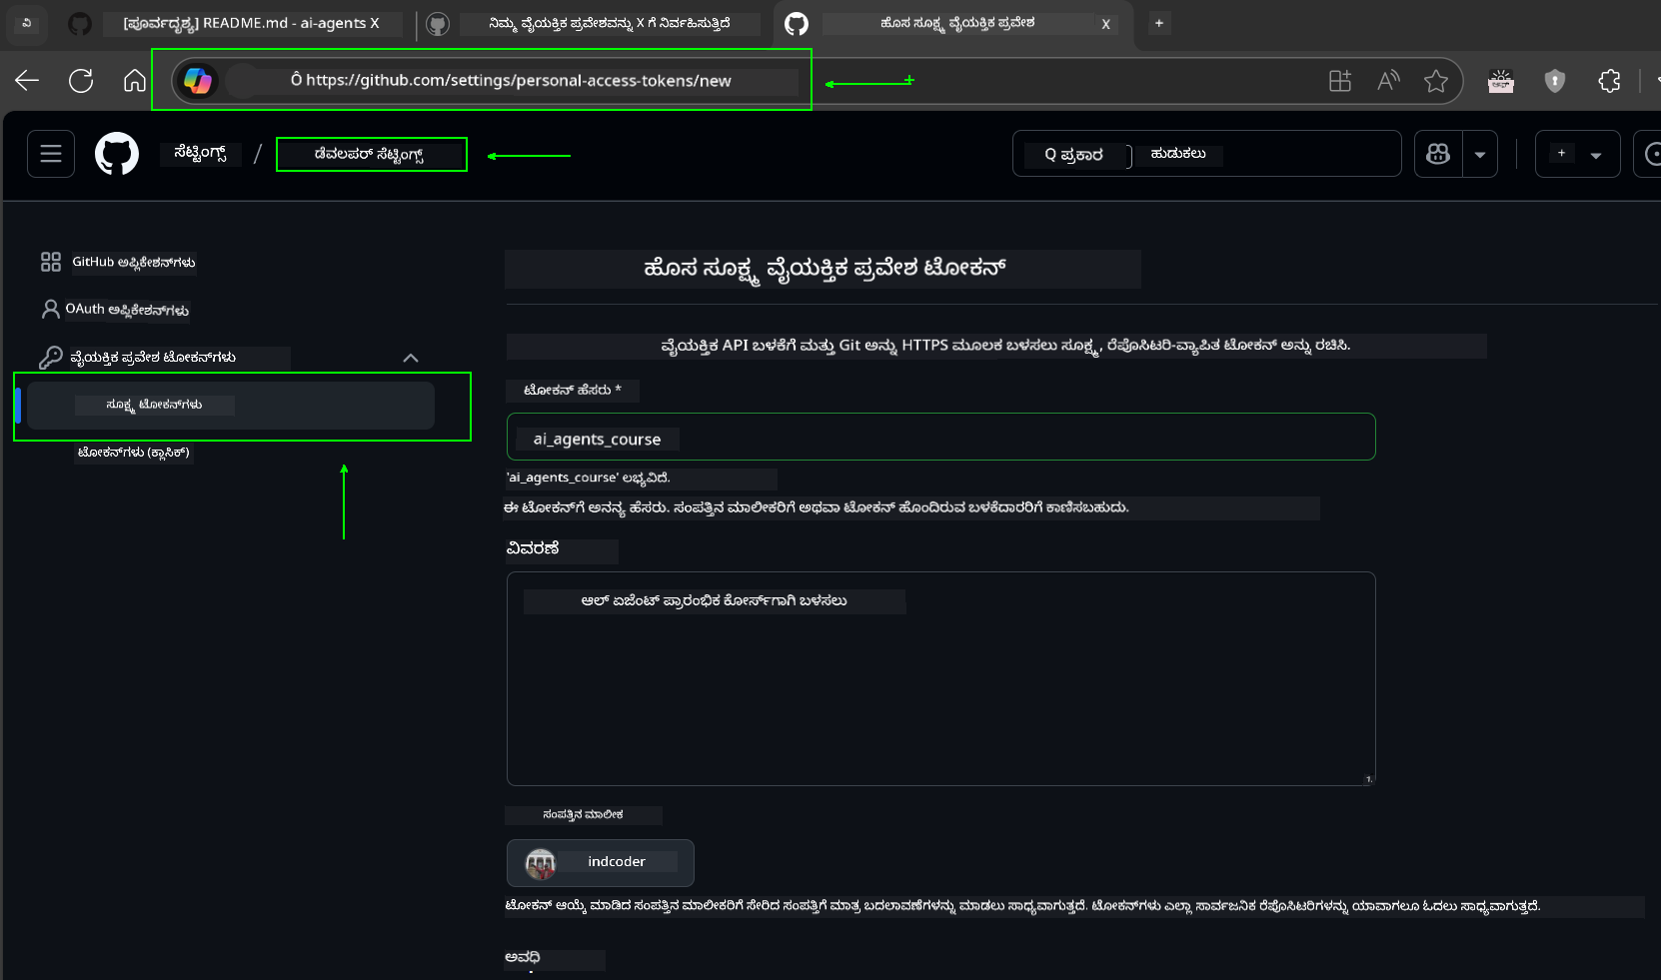Click the browser back navigation button
Image resolution: width=1661 pixels, height=980 pixels.
[27, 81]
